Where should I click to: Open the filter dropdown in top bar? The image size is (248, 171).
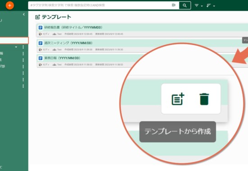198,5
